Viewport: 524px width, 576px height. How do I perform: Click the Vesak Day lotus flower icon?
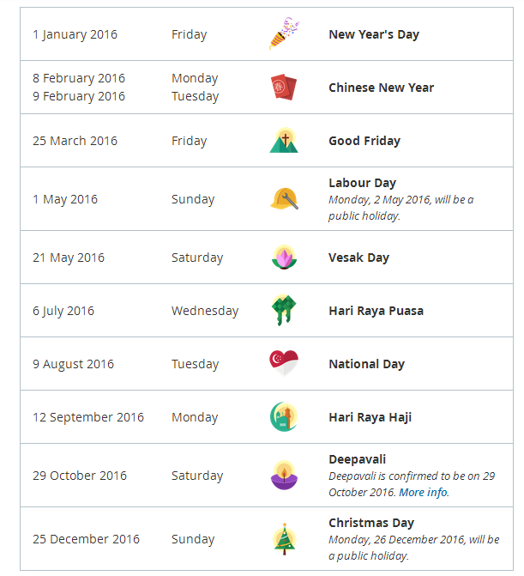click(x=284, y=258)
